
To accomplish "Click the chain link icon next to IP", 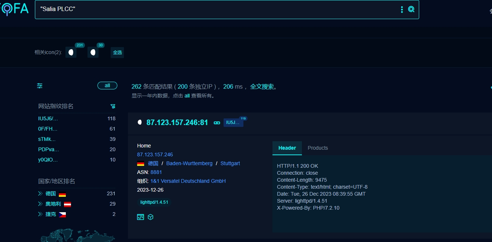I will tap(217, 122).
